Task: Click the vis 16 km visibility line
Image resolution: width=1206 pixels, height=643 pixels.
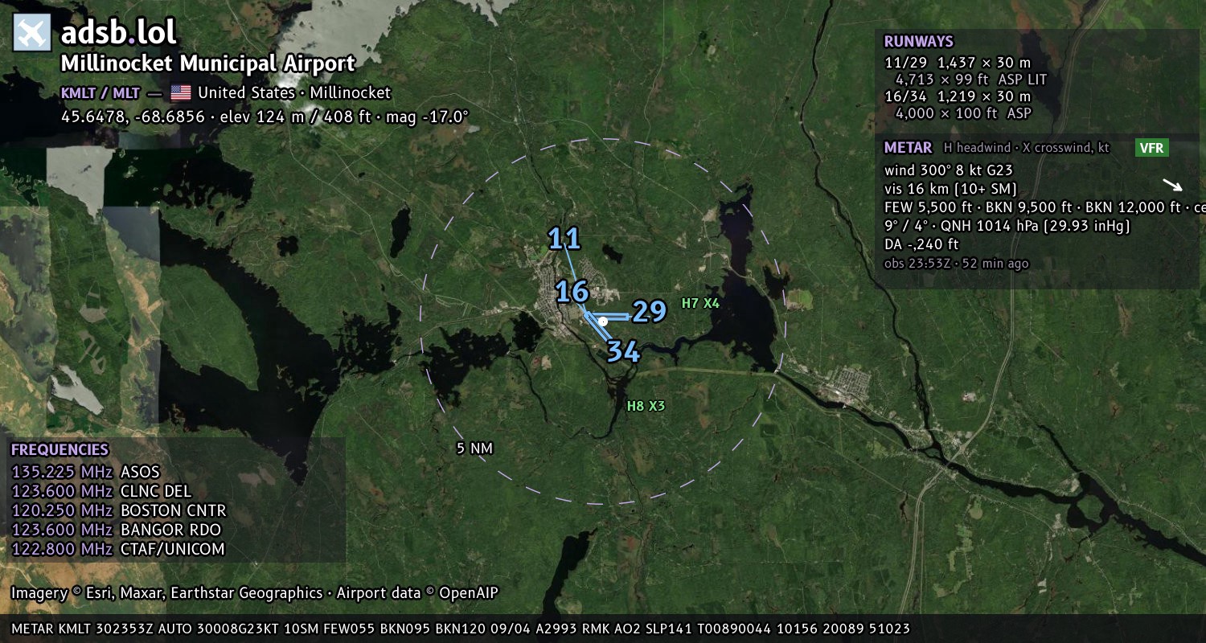Action: [x=951, y=189]
